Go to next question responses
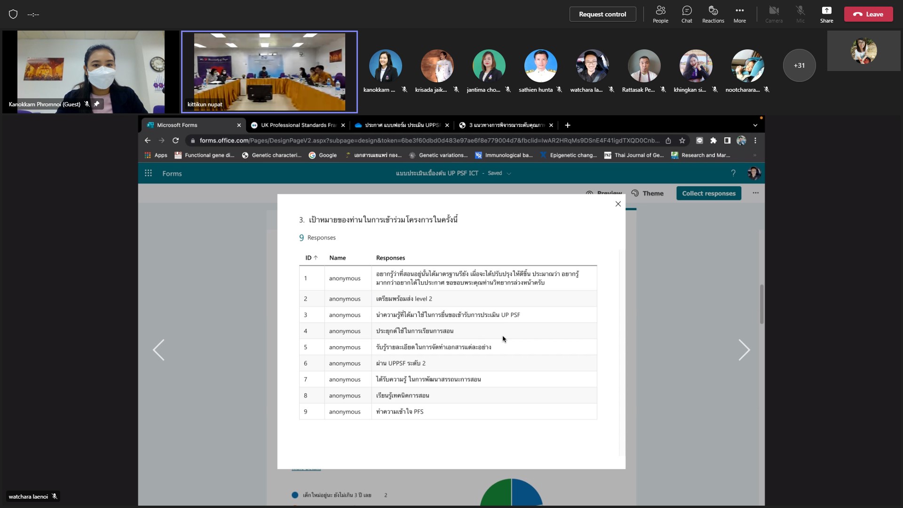This screenshot has width=903, height=508. (x=744, y=350)
